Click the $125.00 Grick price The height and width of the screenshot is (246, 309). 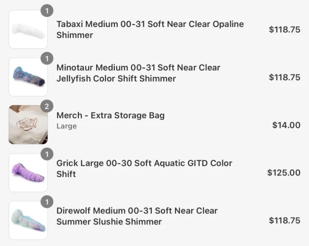(284, 173)
